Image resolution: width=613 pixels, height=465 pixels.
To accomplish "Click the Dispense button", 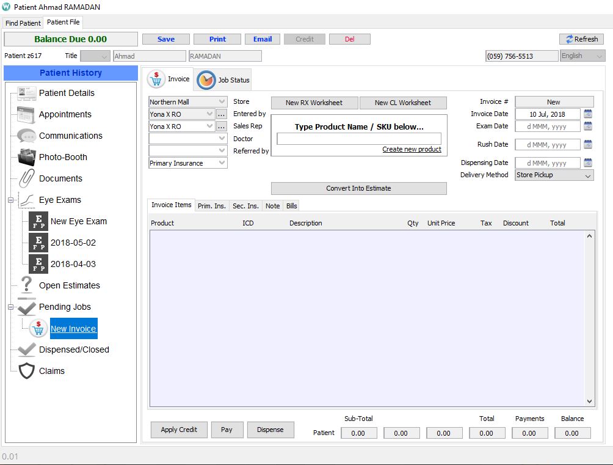I will 270,430.
